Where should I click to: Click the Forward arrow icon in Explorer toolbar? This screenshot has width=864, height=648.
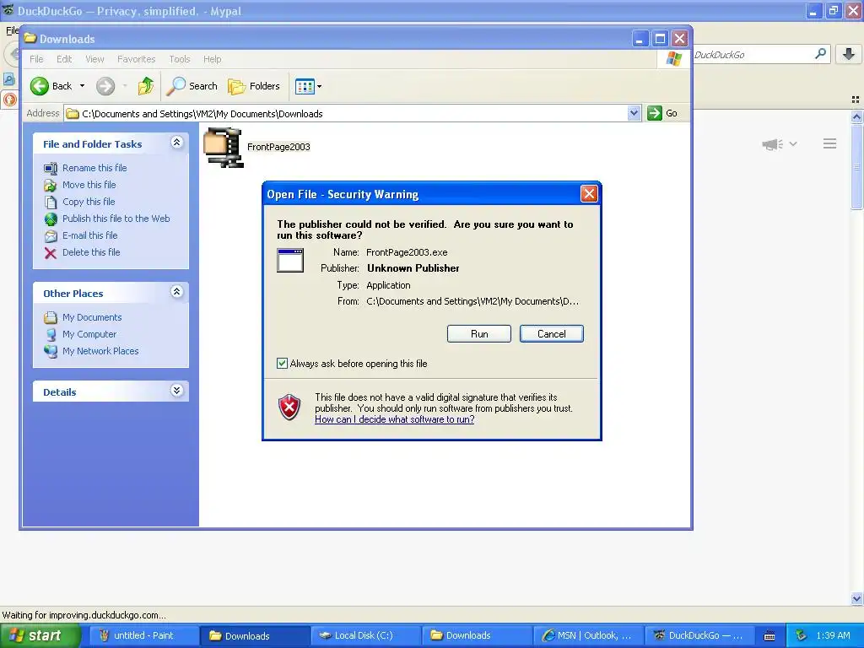(x=105, y=86)
